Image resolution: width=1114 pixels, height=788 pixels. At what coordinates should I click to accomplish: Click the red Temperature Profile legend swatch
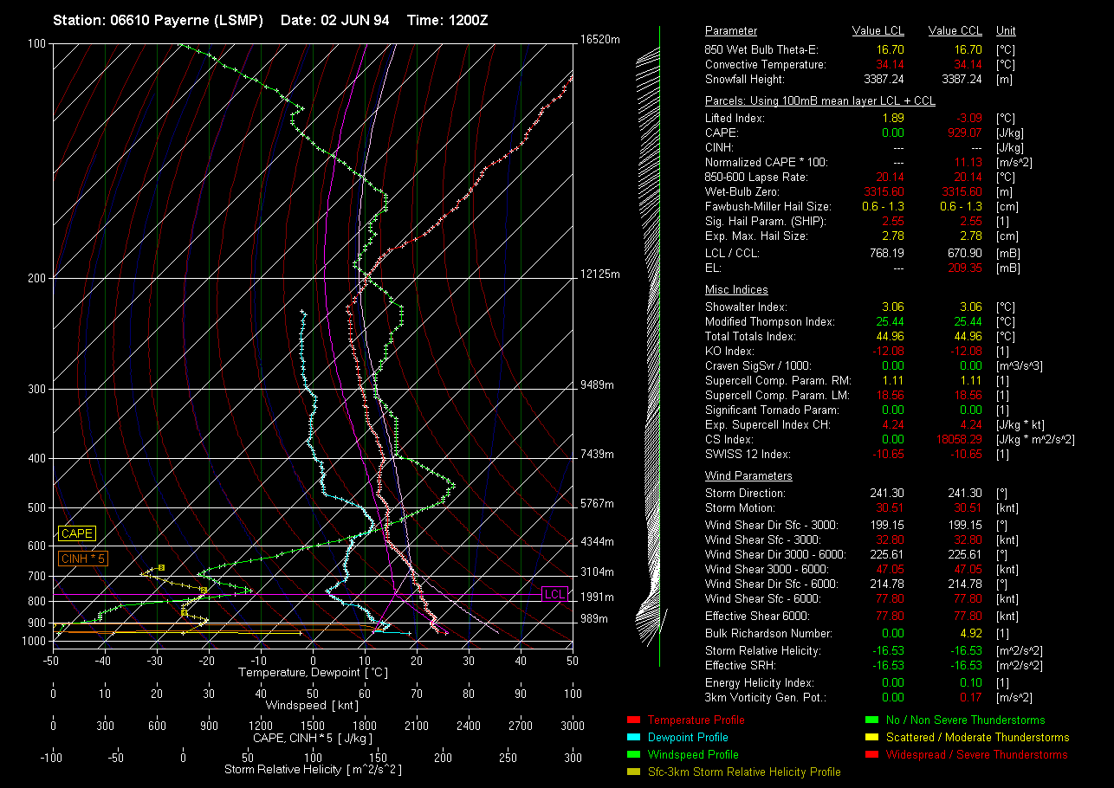631,720
